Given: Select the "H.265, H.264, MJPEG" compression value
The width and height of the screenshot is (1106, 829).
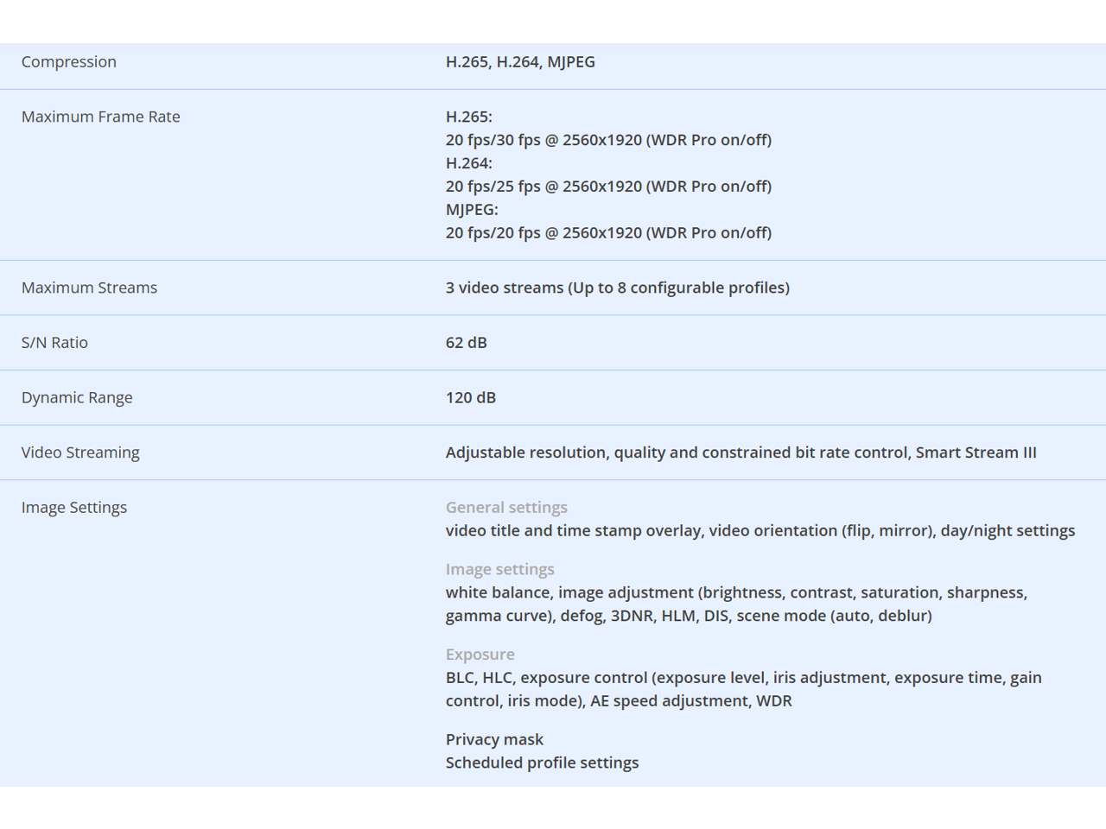Looking at the screenshot, I should coord(520,62).
